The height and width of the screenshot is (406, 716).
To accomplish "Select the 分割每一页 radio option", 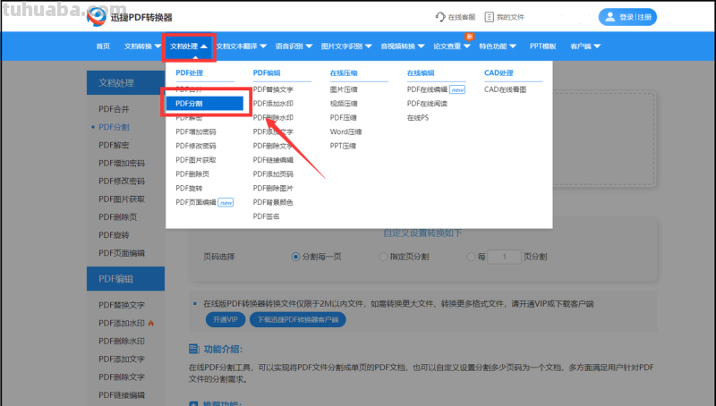I will [x=295, y=257].
